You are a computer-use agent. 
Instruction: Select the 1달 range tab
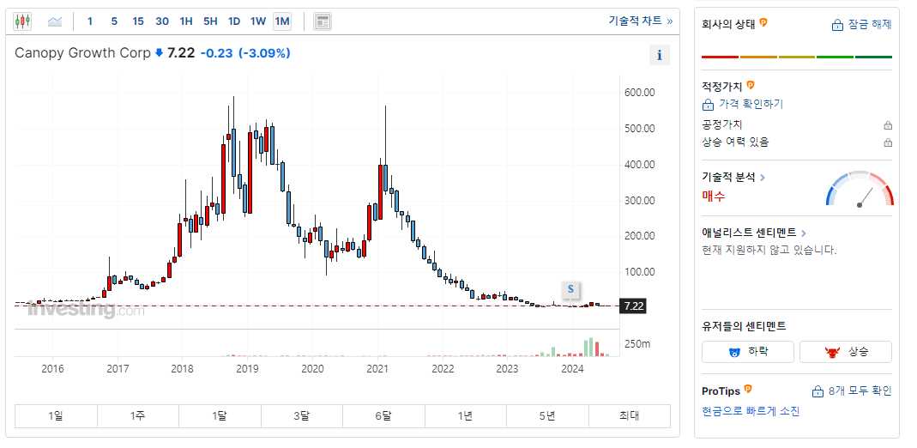(x=220, y=416)
